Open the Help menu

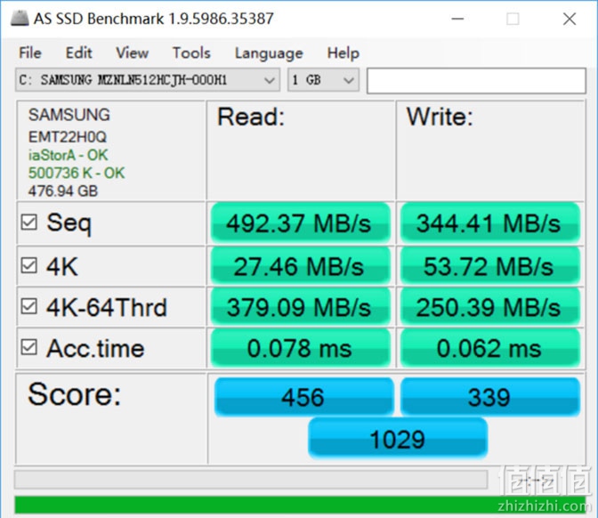pos(343,53)
